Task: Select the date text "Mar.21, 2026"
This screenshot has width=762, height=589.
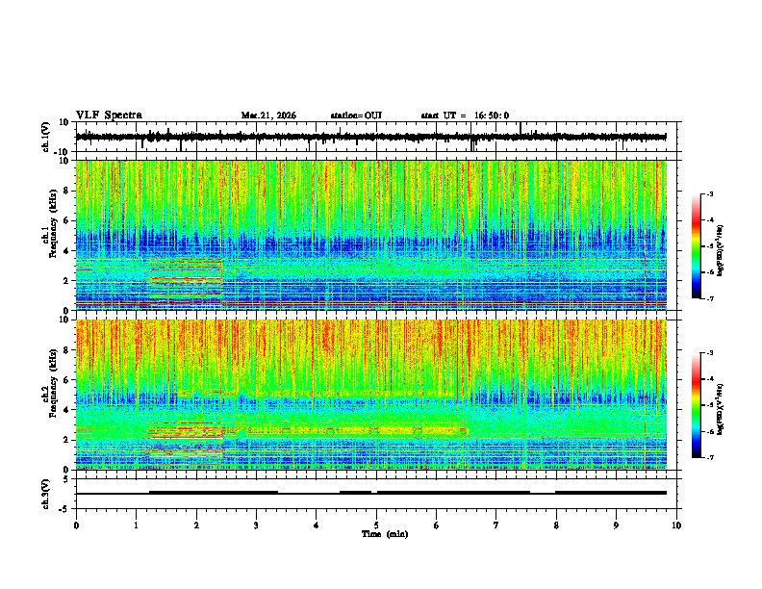Action: click(x=268, y=115)
